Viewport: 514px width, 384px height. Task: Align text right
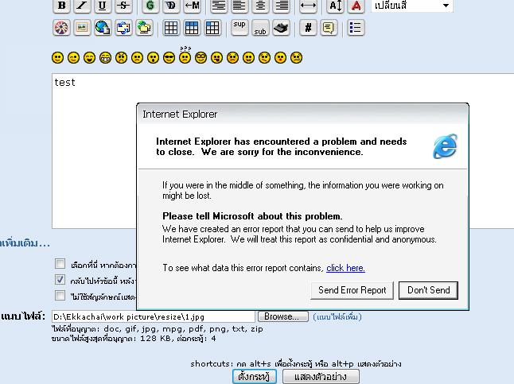tap(281, 6)
